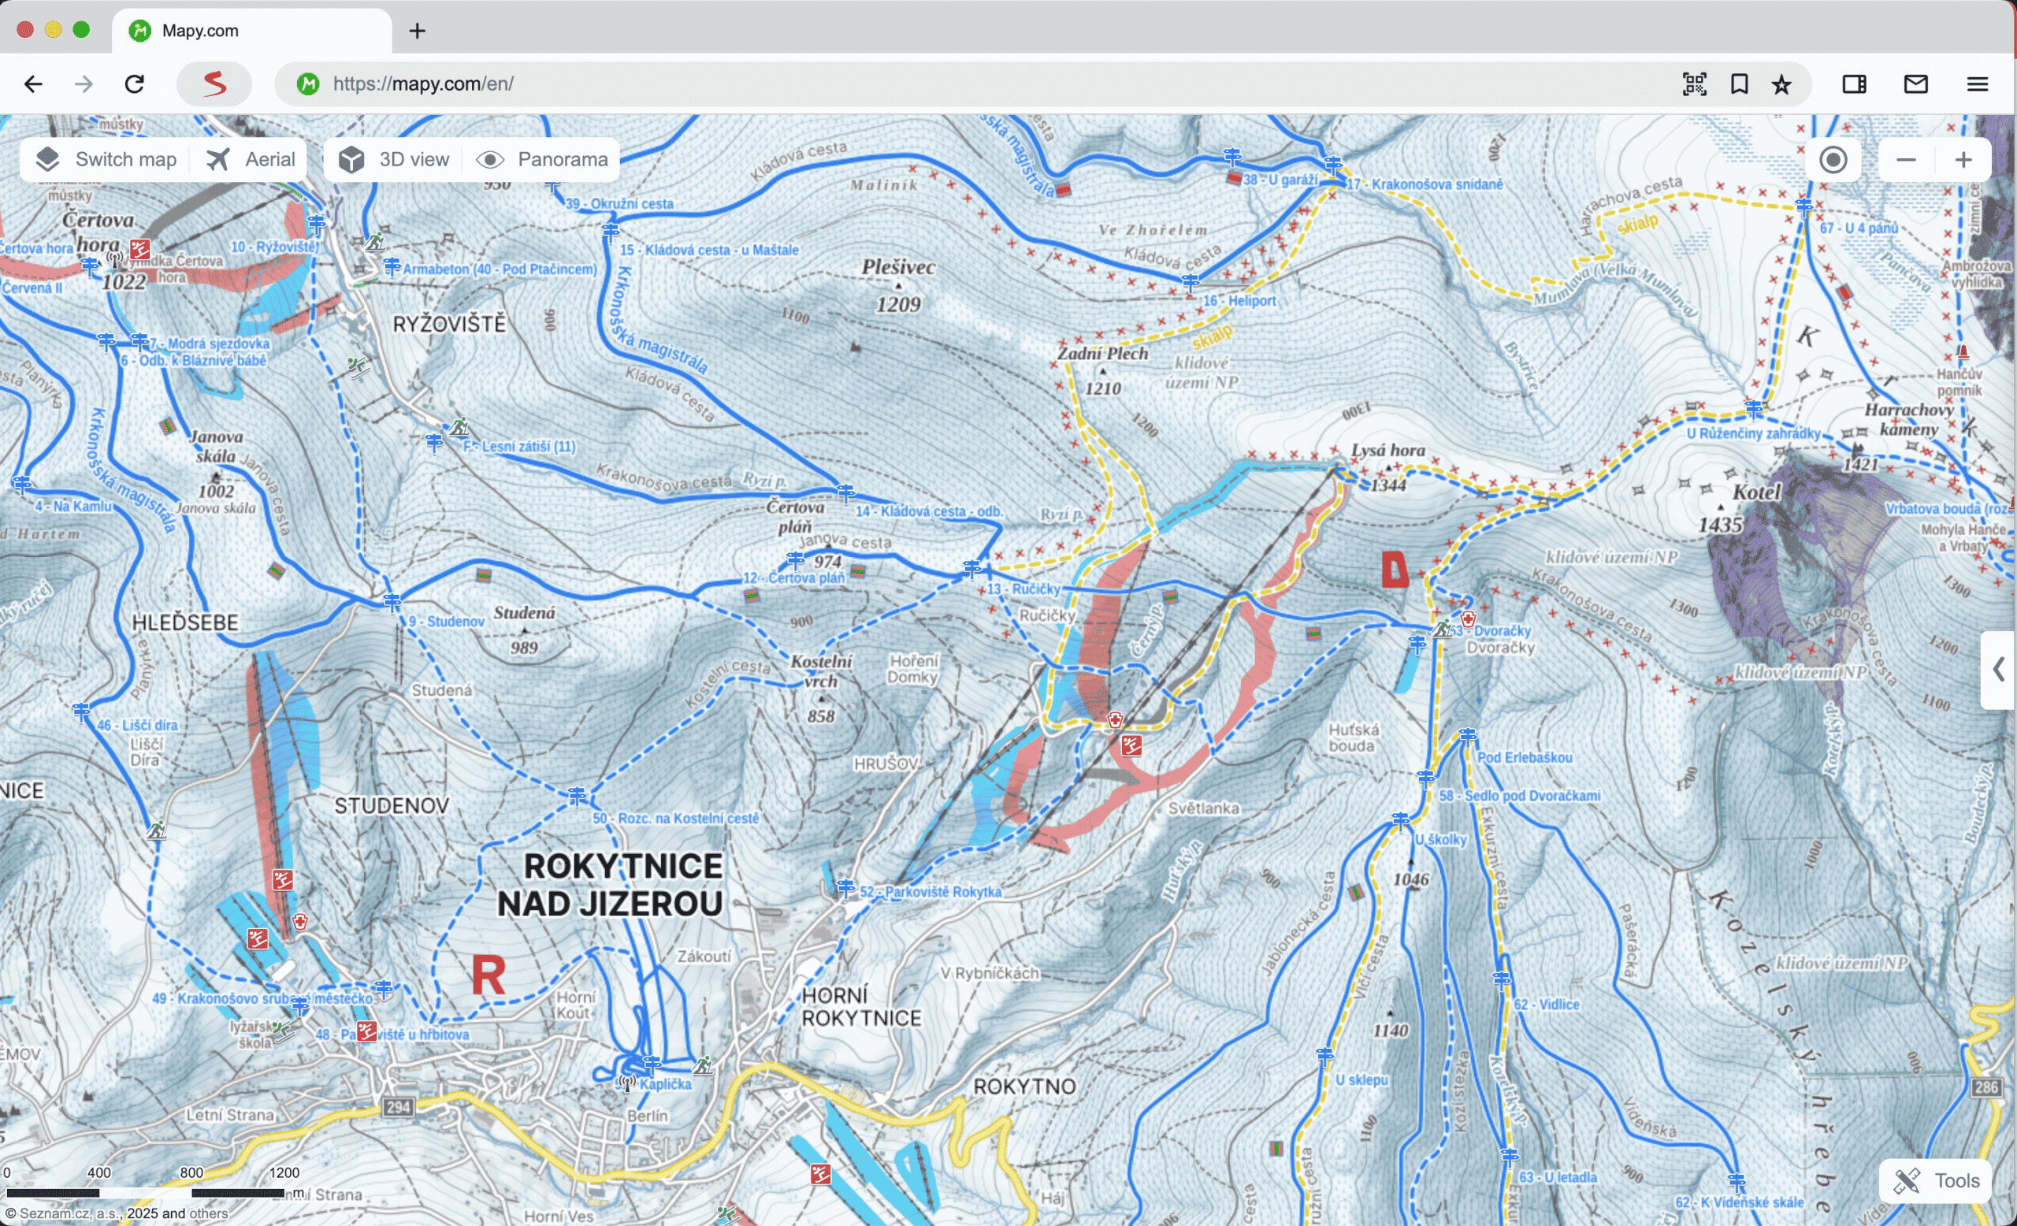Zoom out with the minus button
Image resolution: width=2017 pixels, height=1226 pixels.
tap(1906, 160)
